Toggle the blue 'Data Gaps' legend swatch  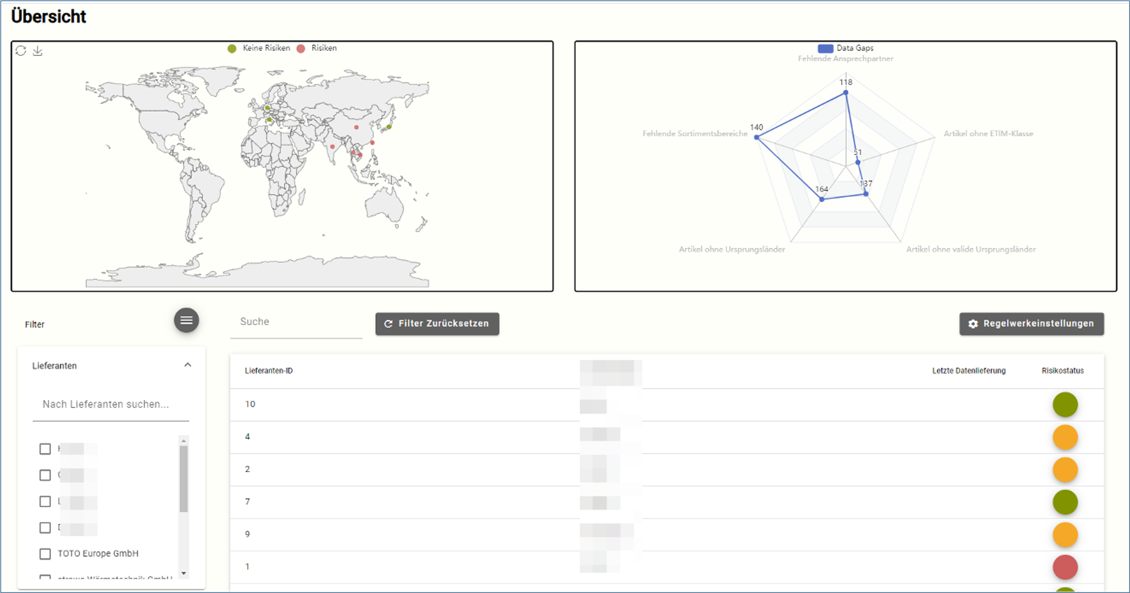(x=825, y=48)
